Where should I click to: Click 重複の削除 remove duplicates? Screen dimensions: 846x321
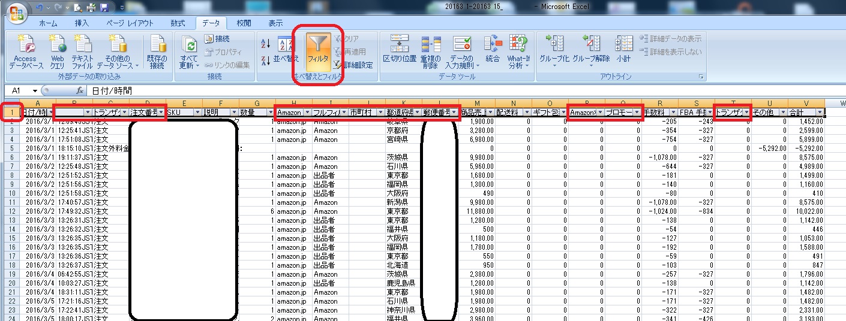click(x=430, y=53)
